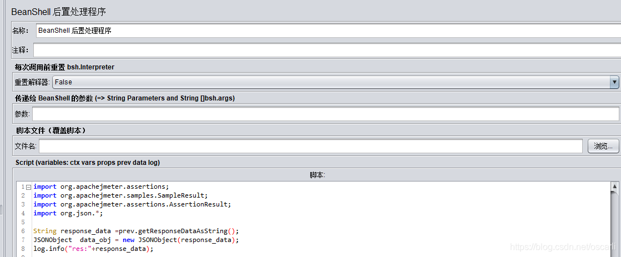The image size is (621, 257).
Task: Click code line 'import org.apachejmeter.samples.SampleResult;'
Action: (x=120, y=195)
